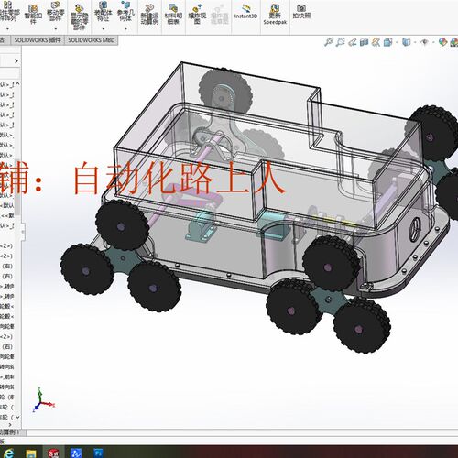Click the panel collapse handle on left edge
Image resolution: width=458 pixels, height=458 pixels.
[23, 231]
